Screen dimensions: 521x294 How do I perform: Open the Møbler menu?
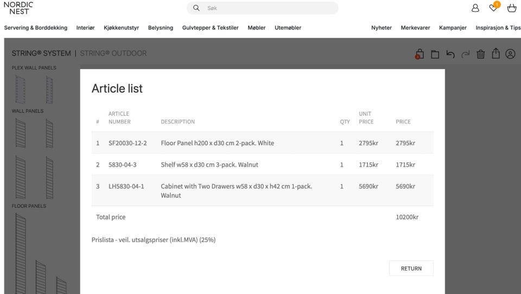pyautogui.click(x=257, y=28)
